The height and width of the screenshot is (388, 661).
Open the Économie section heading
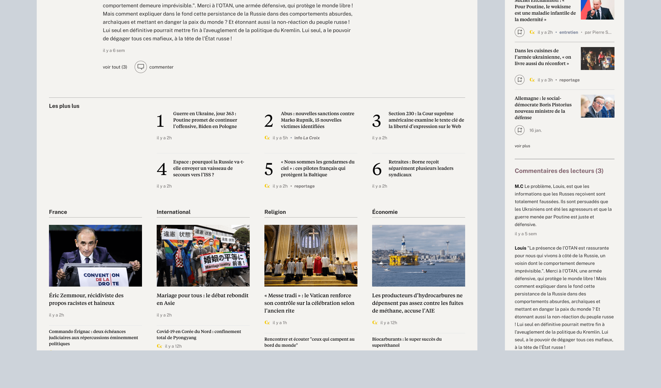[x=385, y=212]
